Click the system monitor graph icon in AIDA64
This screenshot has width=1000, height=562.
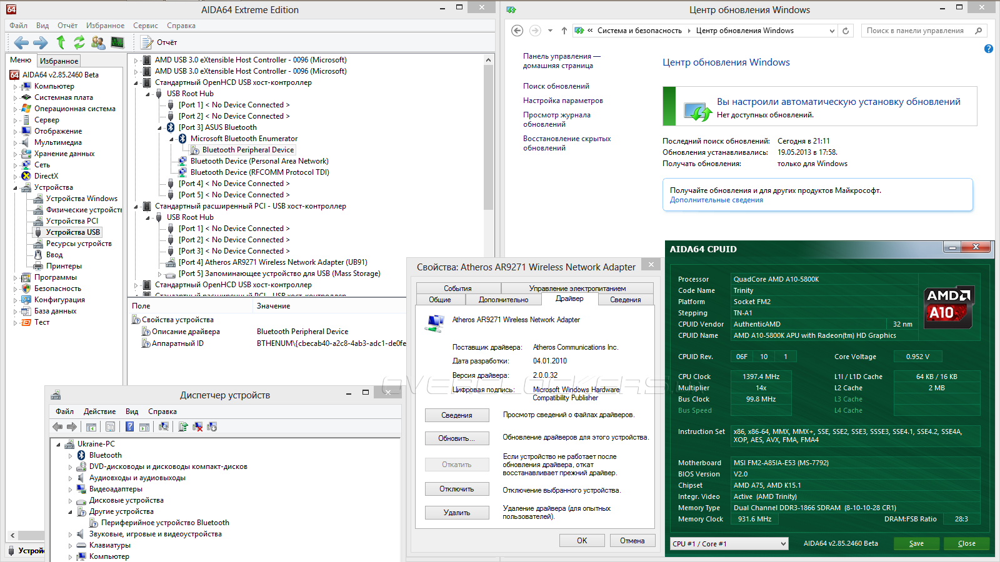click(x=117, y=42)
